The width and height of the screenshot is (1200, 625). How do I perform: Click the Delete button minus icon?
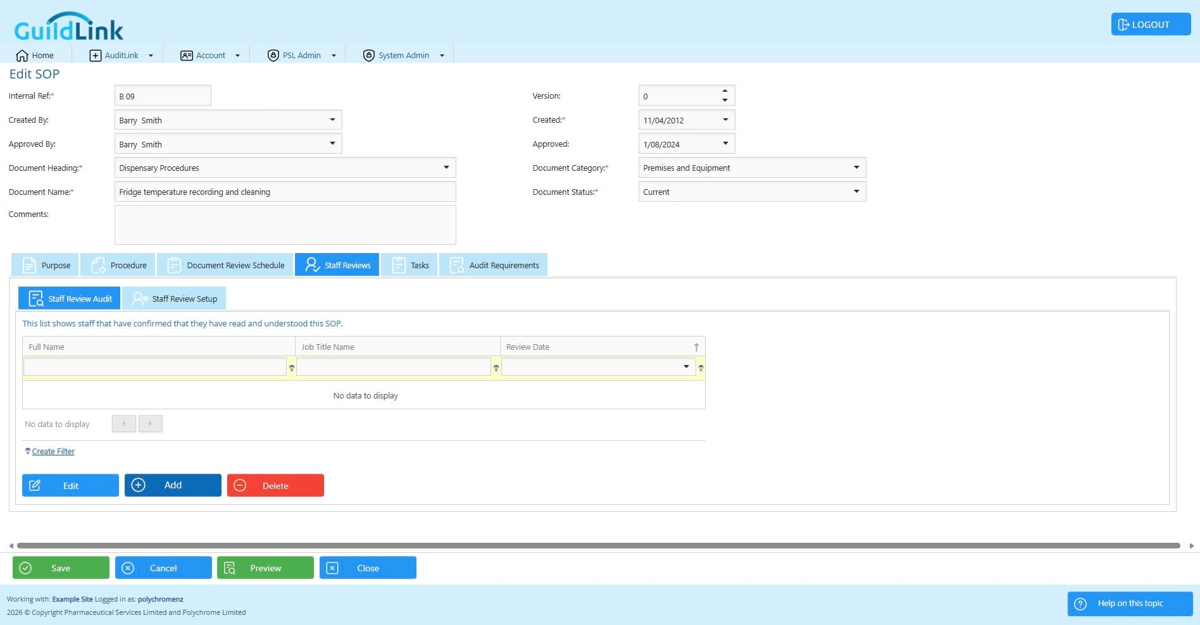(x=240, y=485)
